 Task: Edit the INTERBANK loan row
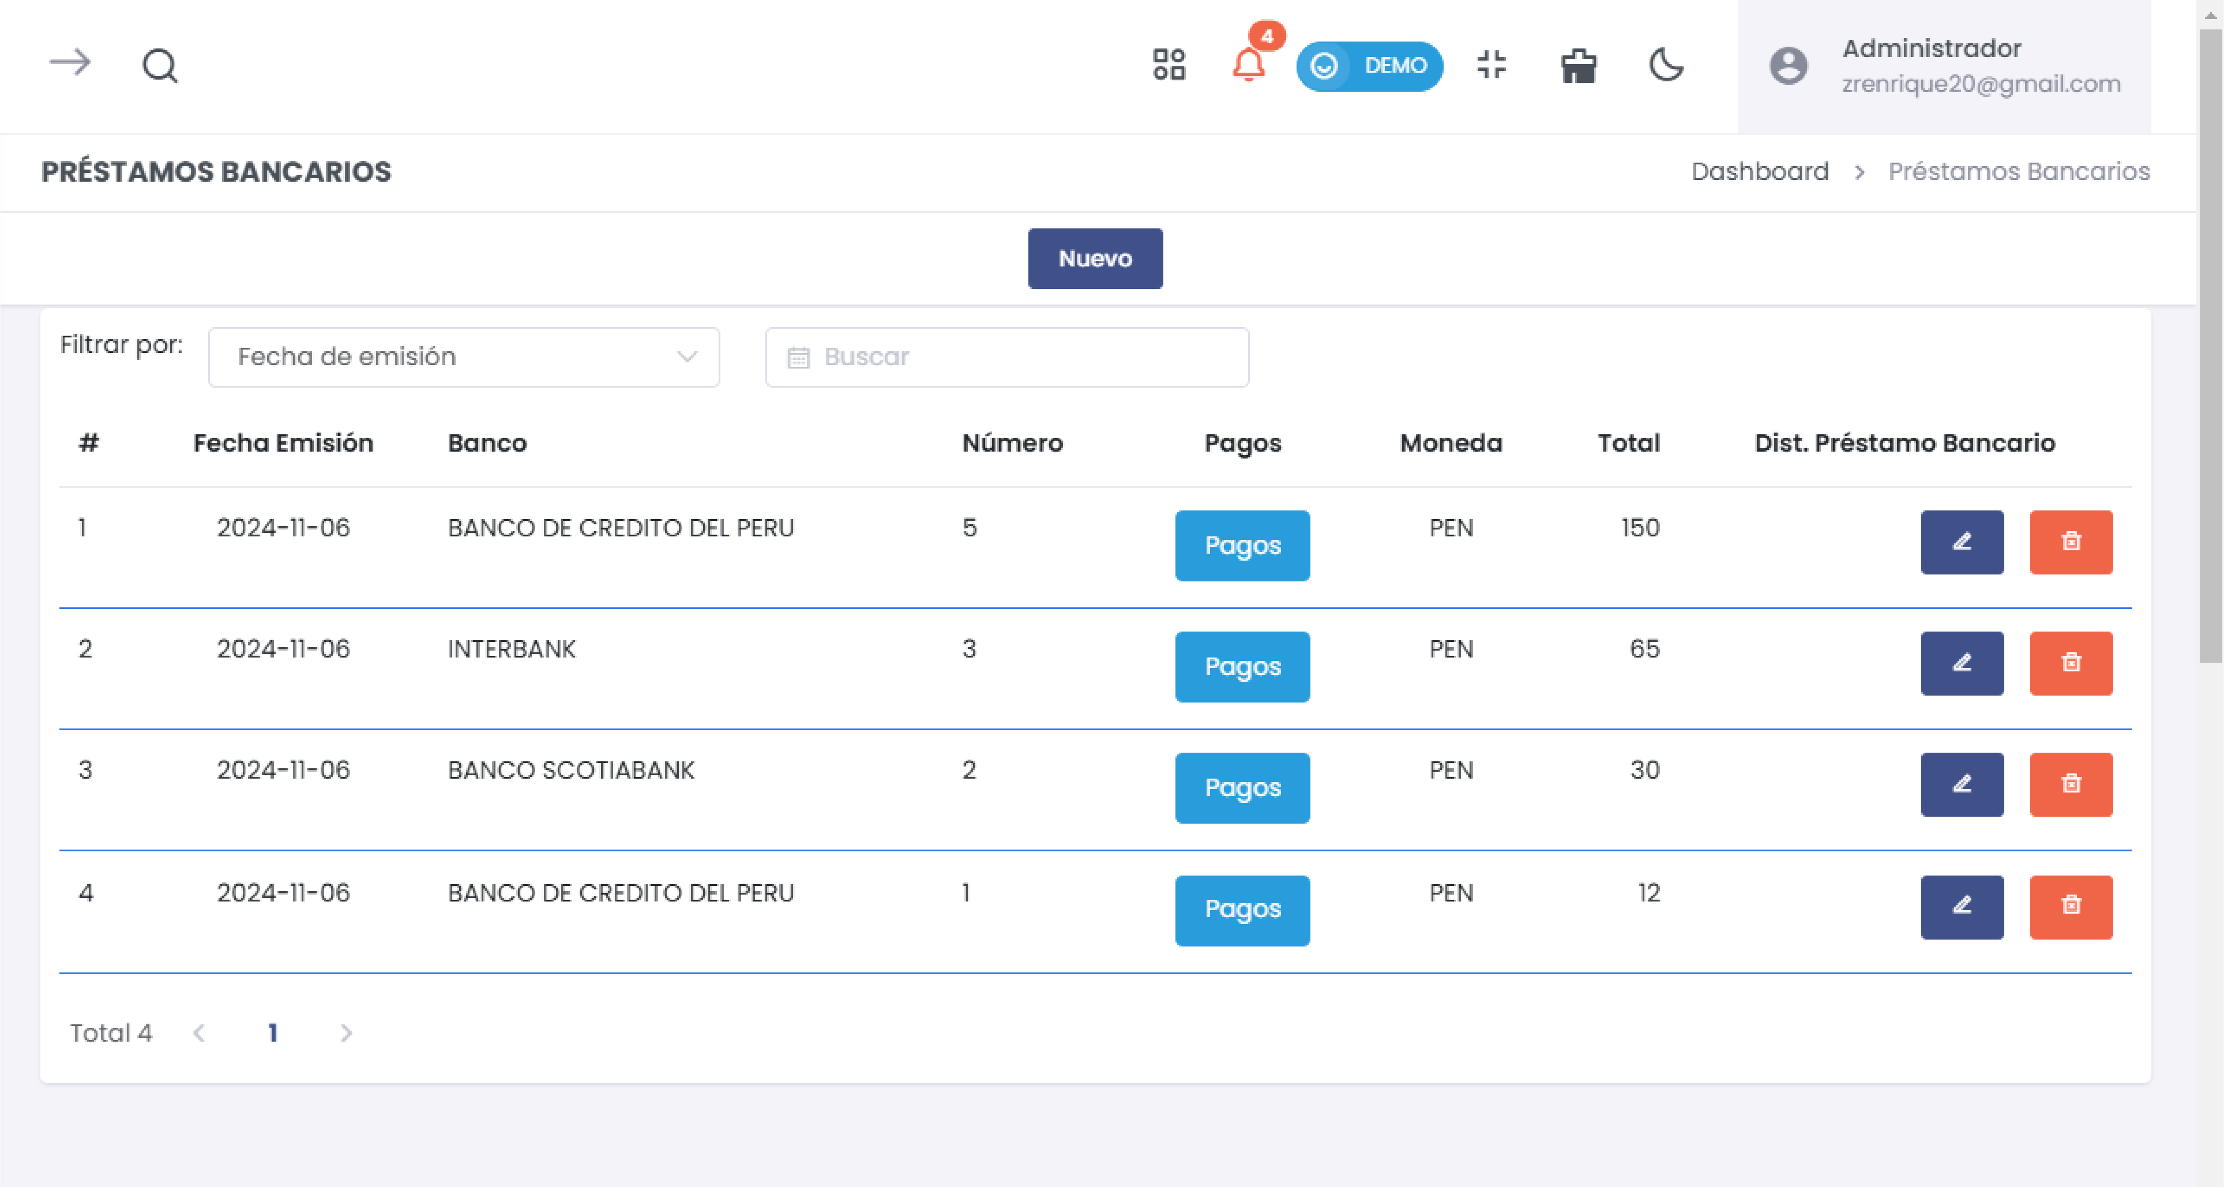[x=1962, y=663]
